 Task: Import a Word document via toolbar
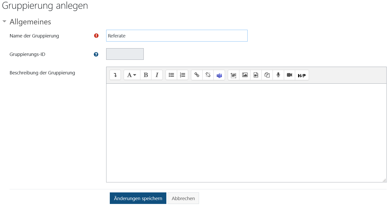pyautogui.click(x=233, y=75)
